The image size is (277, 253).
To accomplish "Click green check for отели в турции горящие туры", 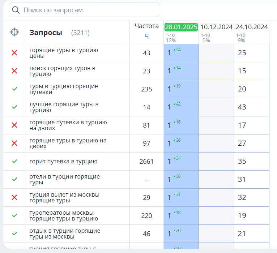I will [x=14, y=179].
